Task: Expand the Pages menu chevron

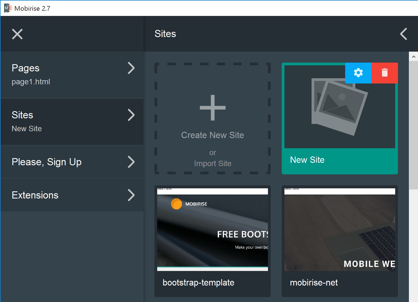Action: (131, 68)
